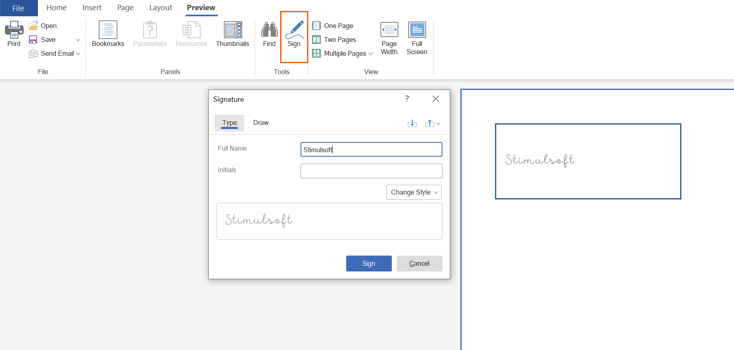
Task: Expand the Save dropdown arrow
Action: [x=78, y=39]
